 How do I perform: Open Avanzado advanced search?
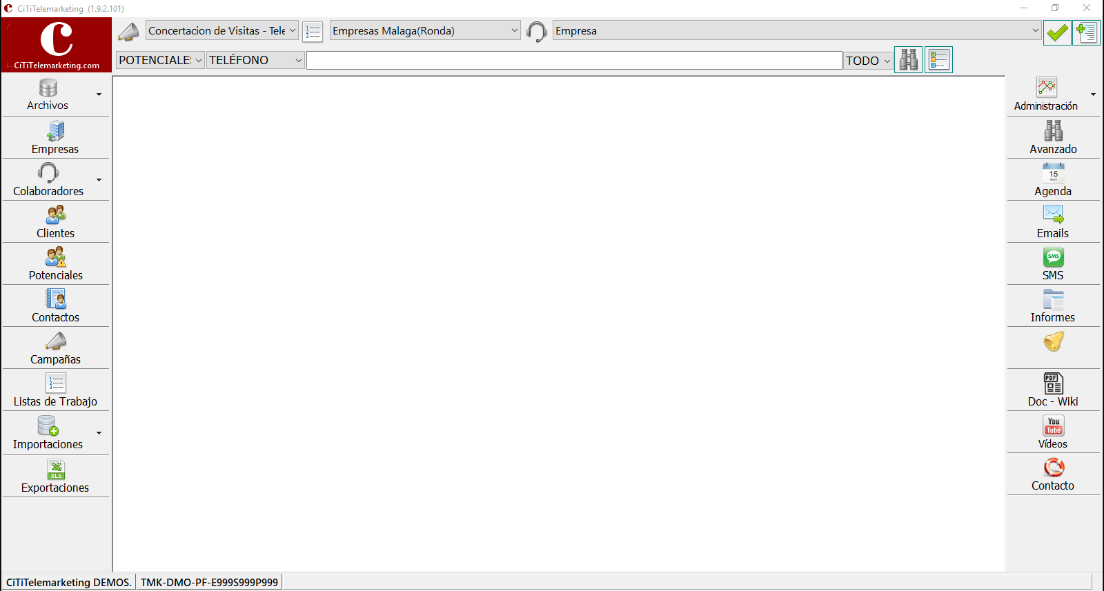(x=1053, y=137)
